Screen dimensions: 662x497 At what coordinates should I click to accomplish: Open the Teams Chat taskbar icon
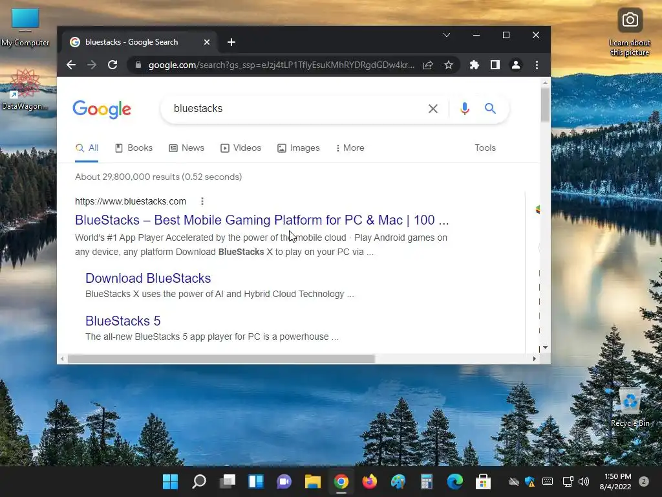284,481
